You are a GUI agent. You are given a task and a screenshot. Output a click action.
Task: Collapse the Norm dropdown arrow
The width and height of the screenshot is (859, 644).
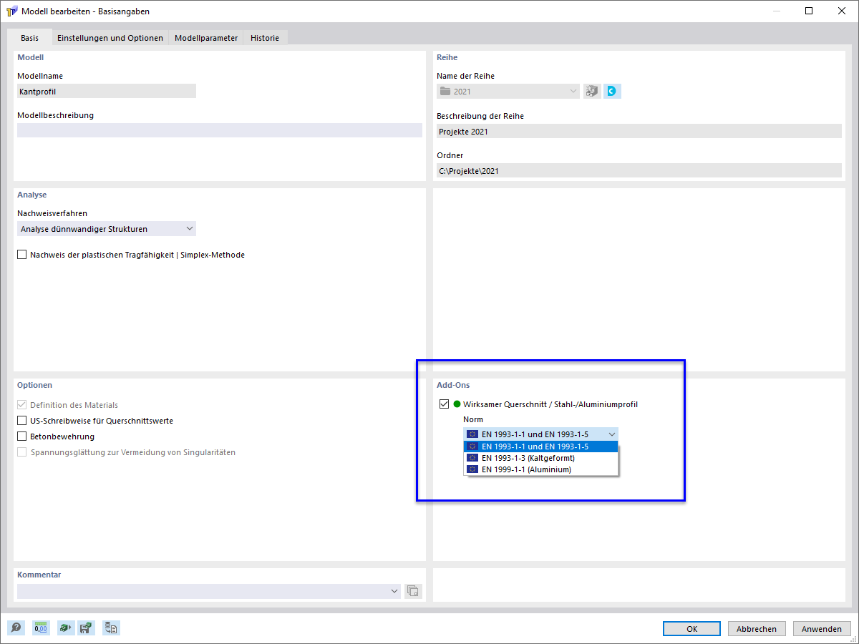pos(612,434)
